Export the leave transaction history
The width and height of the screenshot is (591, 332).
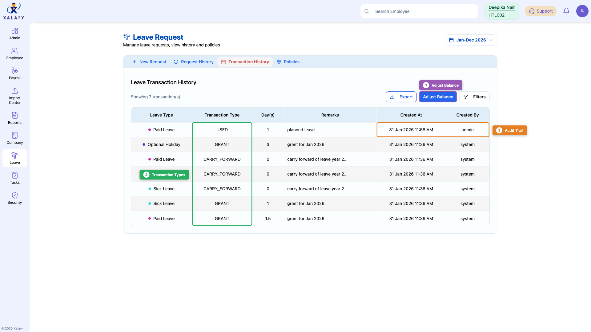401,97
